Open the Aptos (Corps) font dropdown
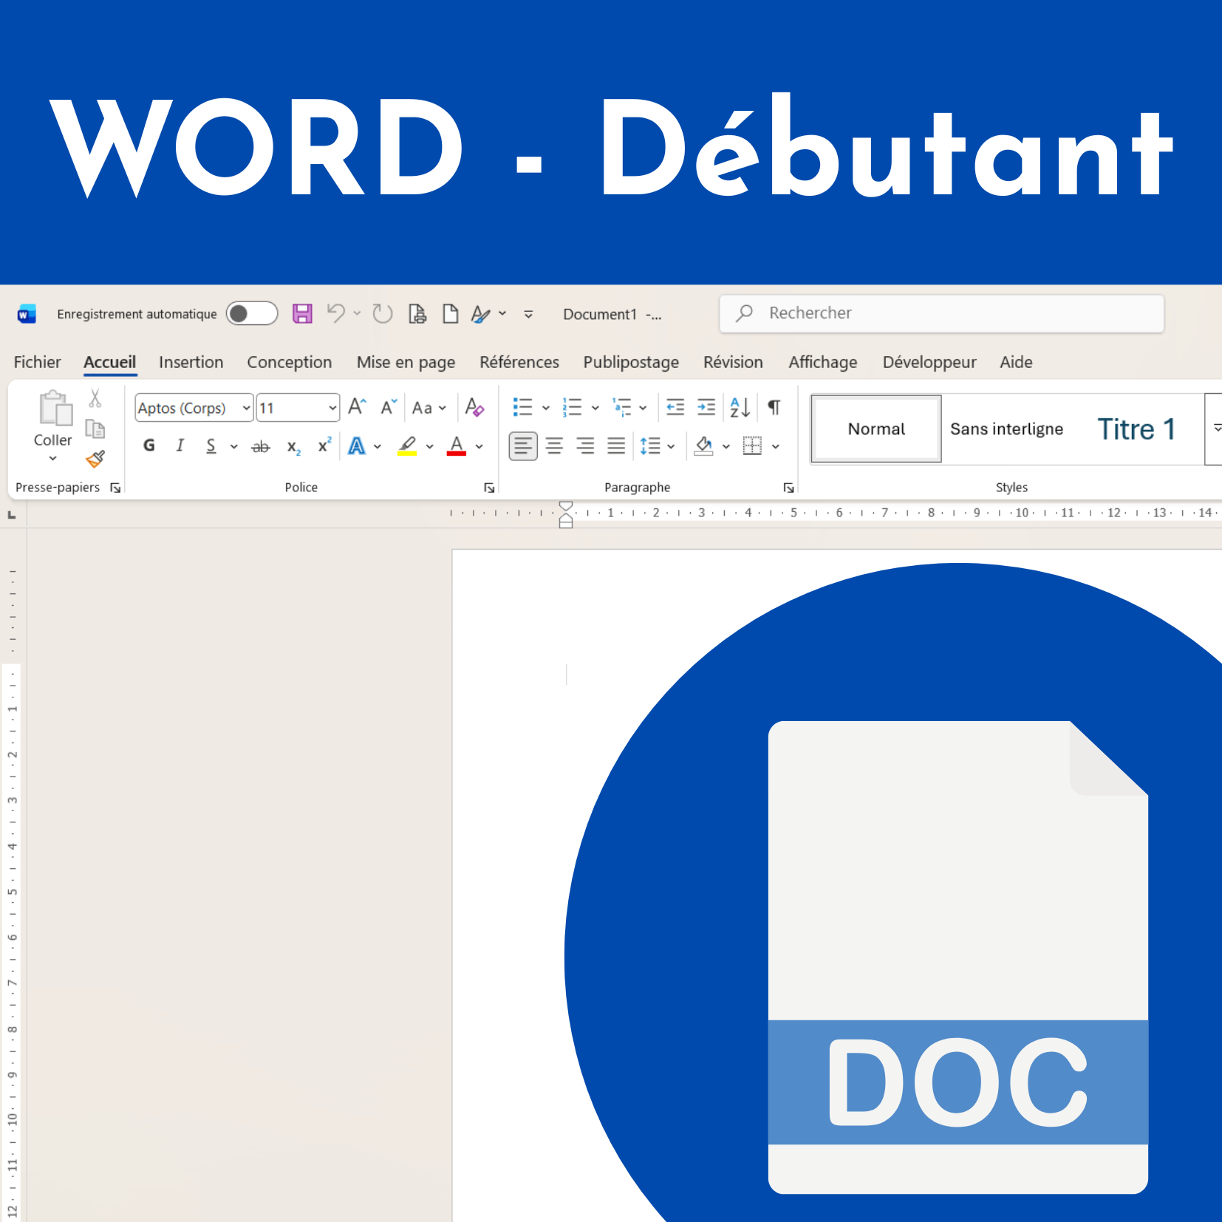This screenshot has height=1222, width=1222. pyautogui.click(x=246, y=408)
